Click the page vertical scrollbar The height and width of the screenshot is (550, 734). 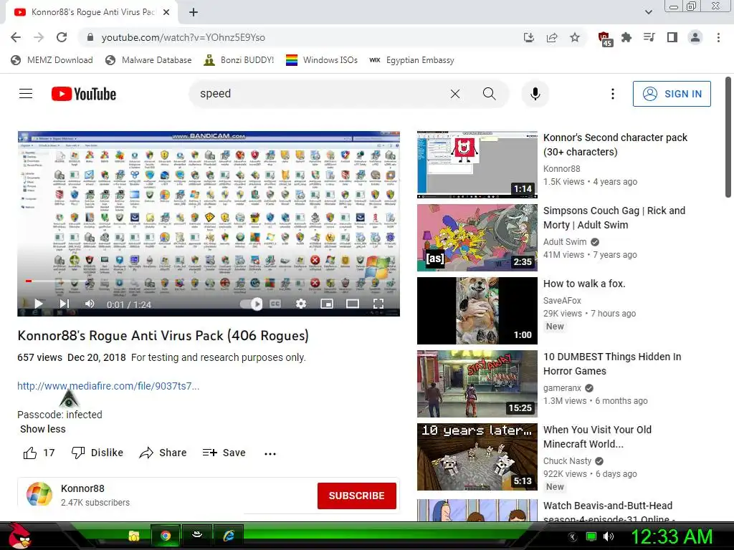(x=728, y=137)
